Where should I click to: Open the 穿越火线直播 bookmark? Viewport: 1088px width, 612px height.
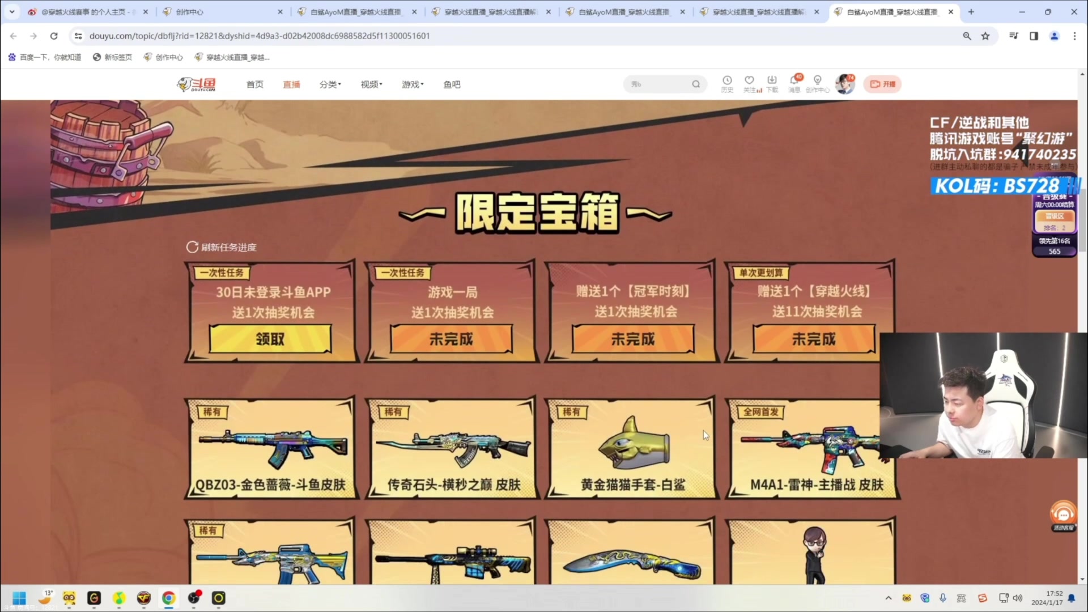pyautogui.click(x=232, y=57)
